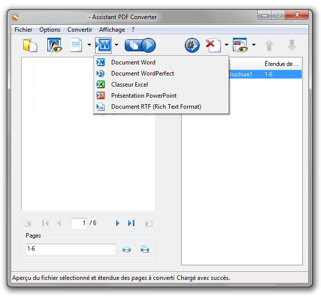Screen dimensions: 321x296
Task: Select Document RTF (Rich Text Format)
Action: point(155,107)
